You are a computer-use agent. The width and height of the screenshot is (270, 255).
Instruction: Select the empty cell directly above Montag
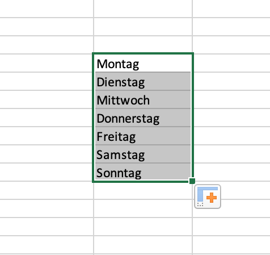143,45
